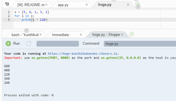
Task: Open the tab list menu icon
Action: (x=7, y=4)
